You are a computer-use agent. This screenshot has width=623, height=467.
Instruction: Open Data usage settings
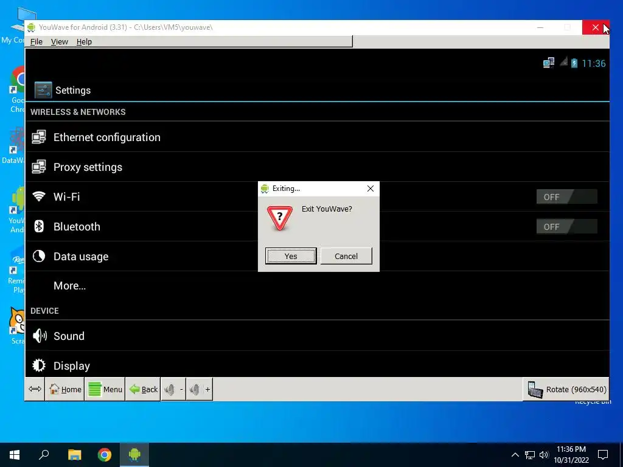coord(317,256)
